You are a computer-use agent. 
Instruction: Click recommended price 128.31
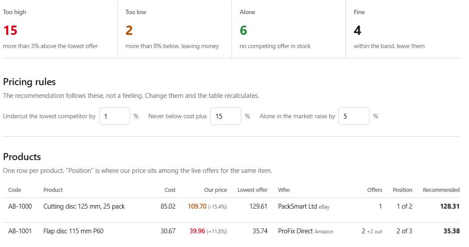tap(450, 206)
